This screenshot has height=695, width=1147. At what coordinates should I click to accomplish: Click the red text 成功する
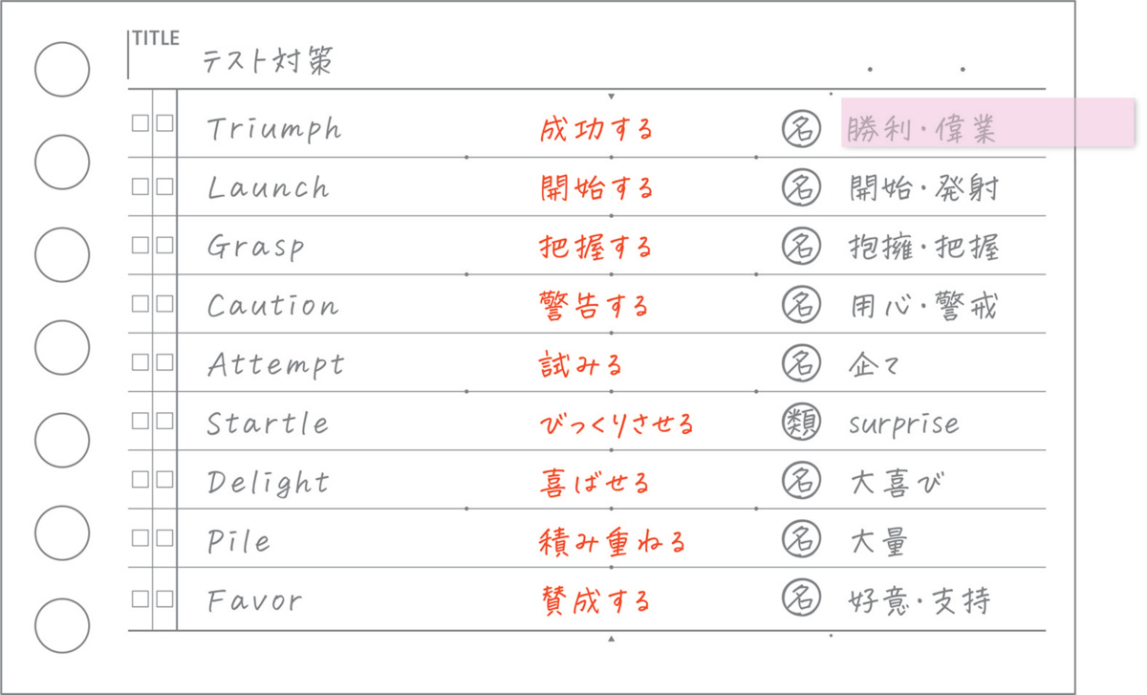[x=596, y=129]
